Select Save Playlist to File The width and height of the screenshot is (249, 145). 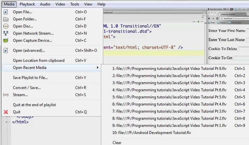[x=30, y=78]
